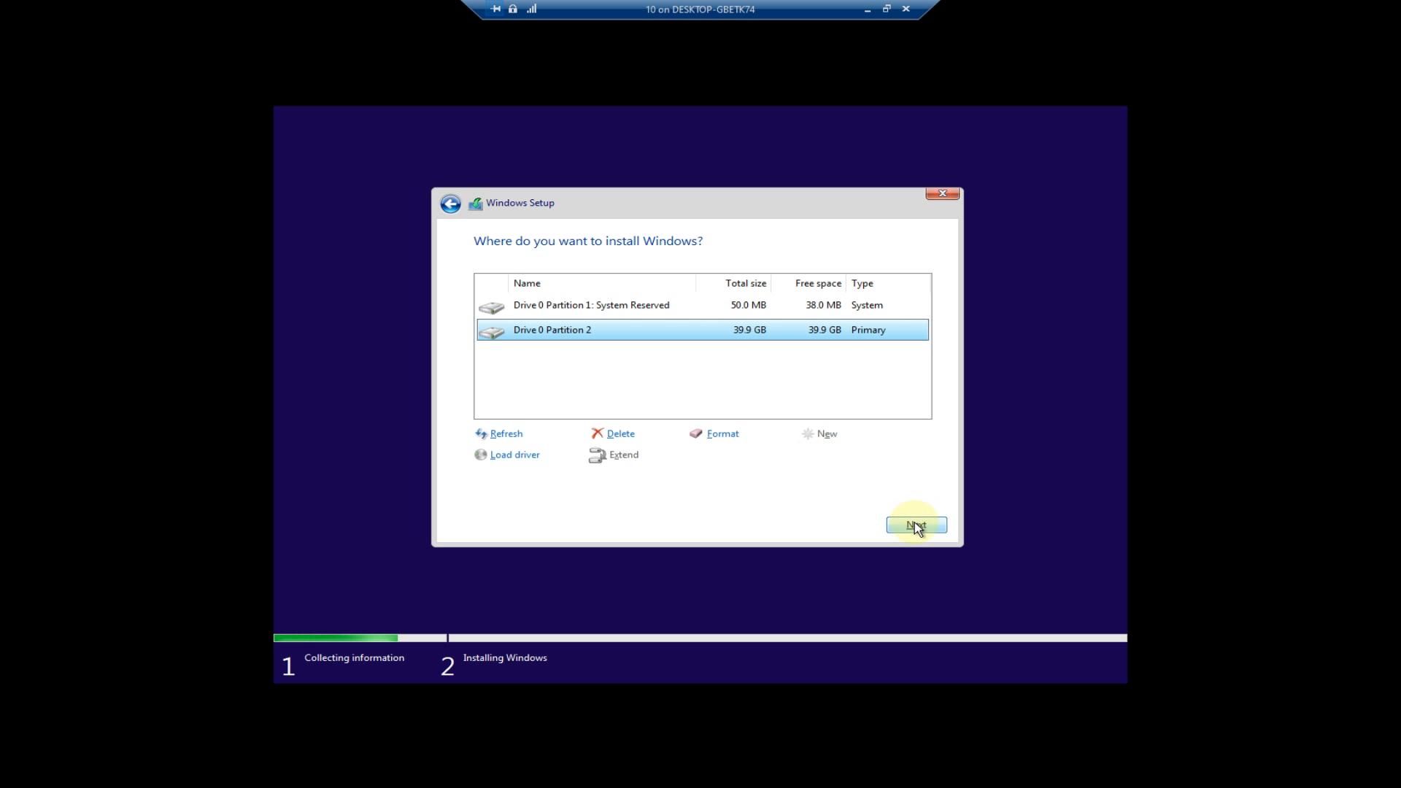Click the Delete link
The image size is (1401, 788).
[x=621, y=433]
